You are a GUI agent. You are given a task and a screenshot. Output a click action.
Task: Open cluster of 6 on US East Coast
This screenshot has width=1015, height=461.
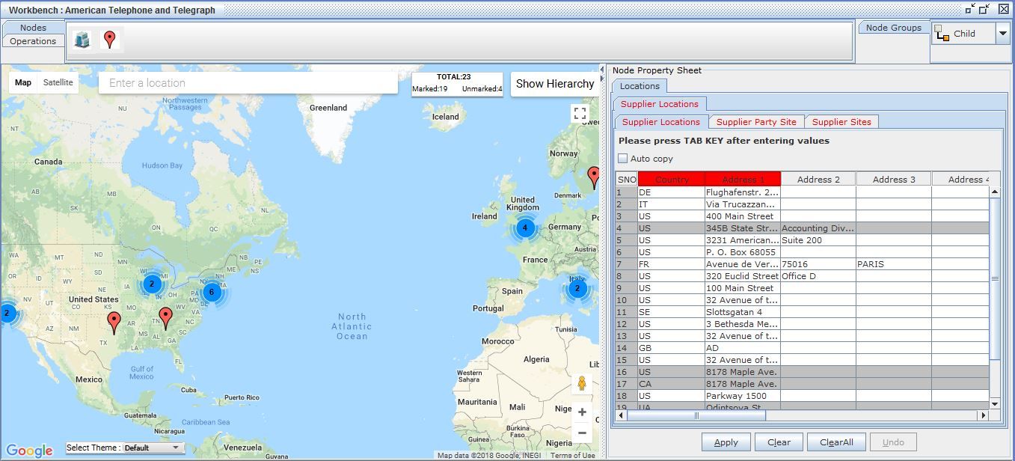212,292
